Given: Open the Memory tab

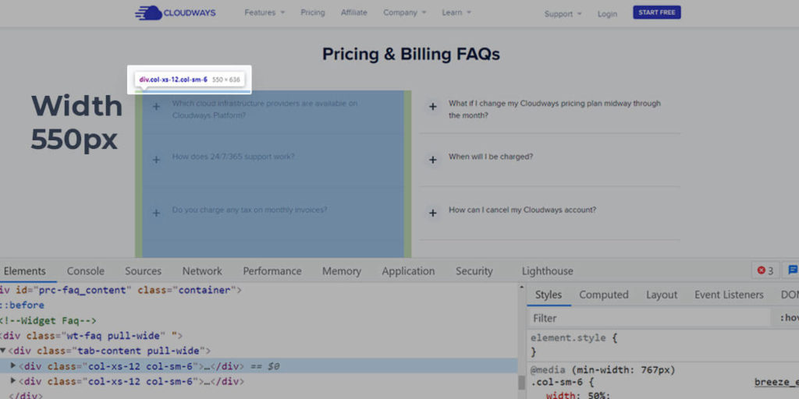Looking at the screenshot, I should (342, 271).
